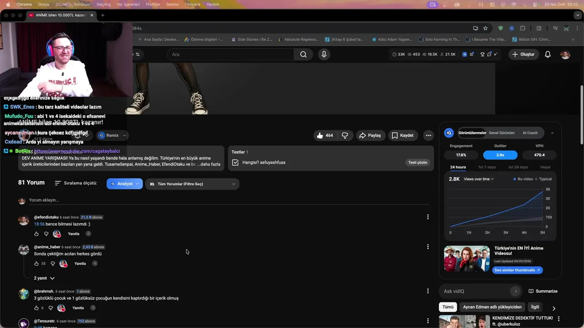Image resolution: width=584 pixels, height=328 pixels.
Task: Like the @anime_haber comment
Action: pyautogui.click(x=36, y=263)
